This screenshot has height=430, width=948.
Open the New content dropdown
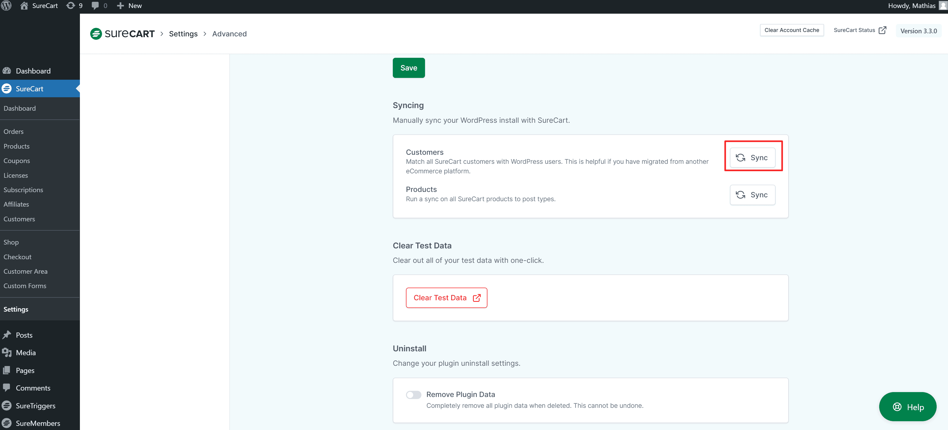(x=129, y=5)
